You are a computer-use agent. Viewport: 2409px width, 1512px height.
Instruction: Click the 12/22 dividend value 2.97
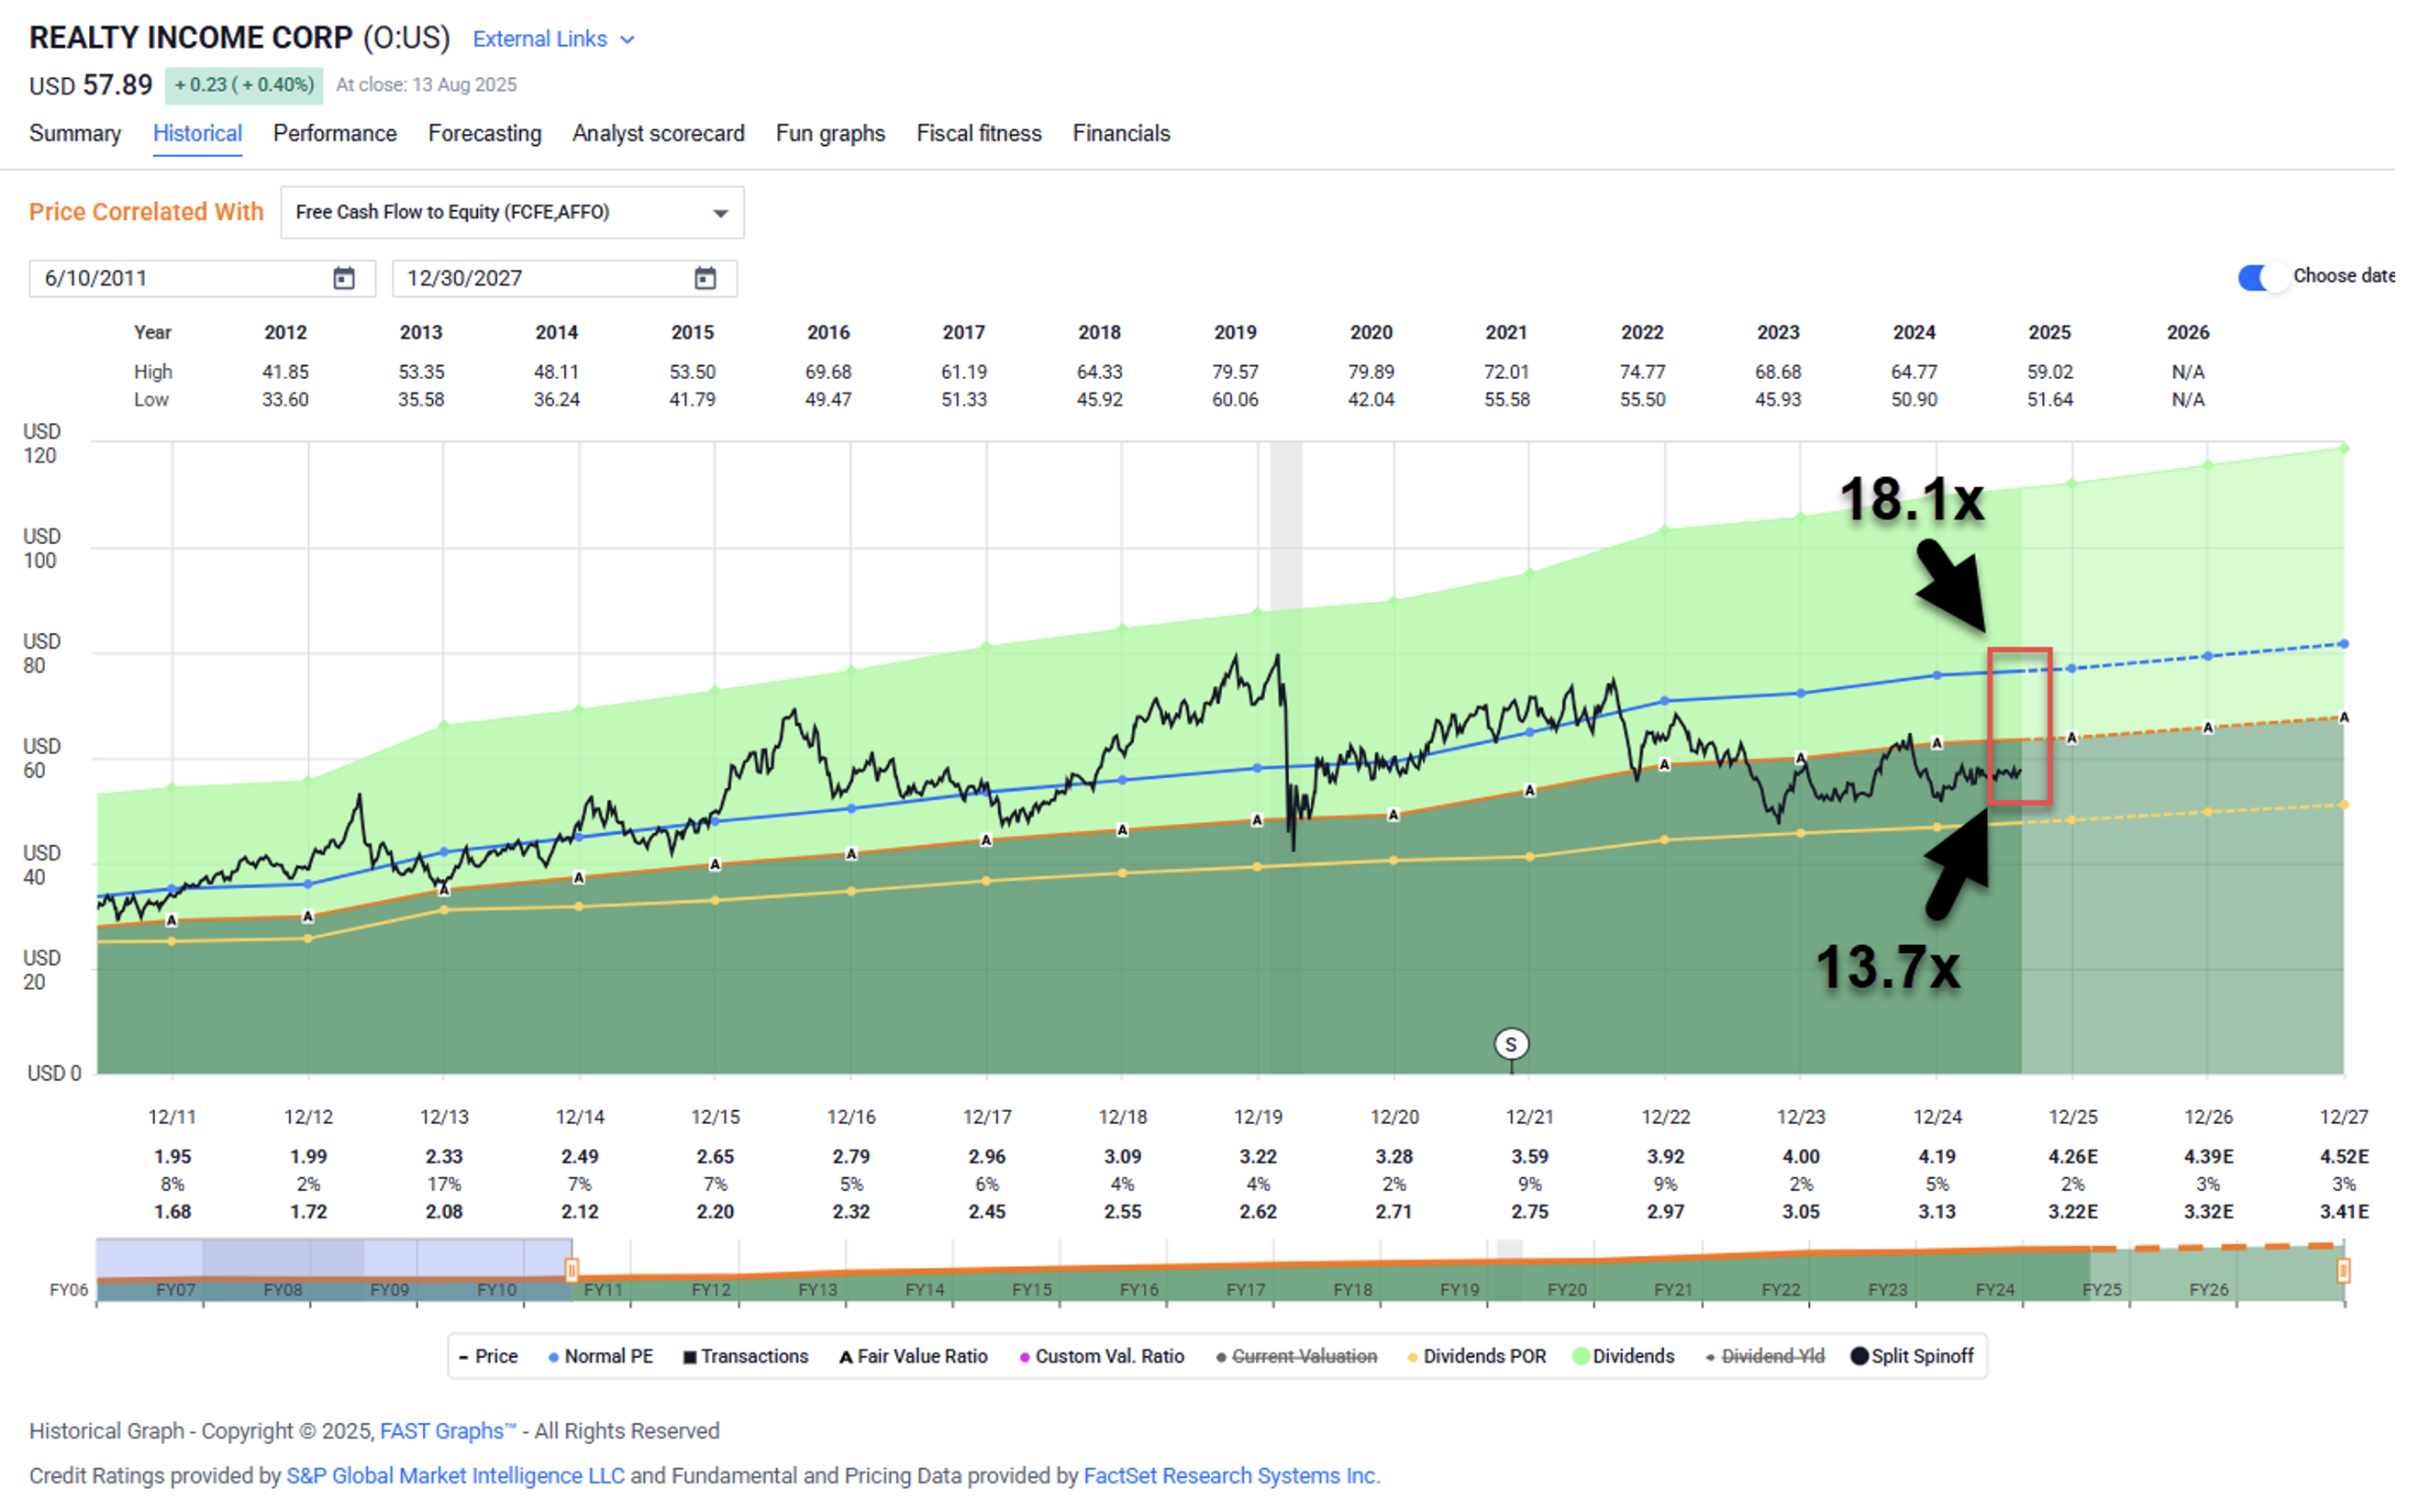coord(1665,1212)
